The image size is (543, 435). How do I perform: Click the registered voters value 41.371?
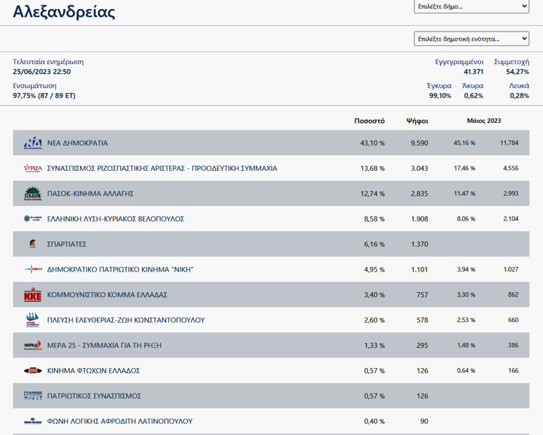[474, 72]
